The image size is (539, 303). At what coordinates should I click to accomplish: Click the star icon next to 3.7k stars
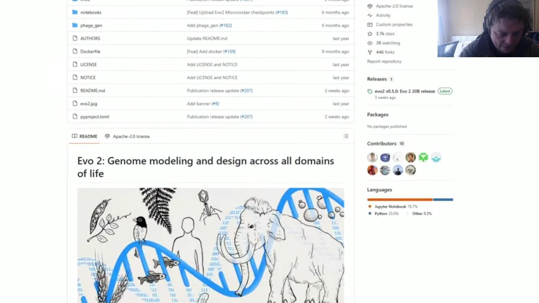pos(370,34)
